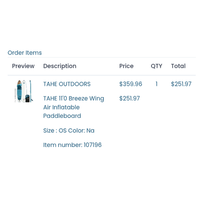
Task: Select the Price column header
Action: click(x=126, y=66)
